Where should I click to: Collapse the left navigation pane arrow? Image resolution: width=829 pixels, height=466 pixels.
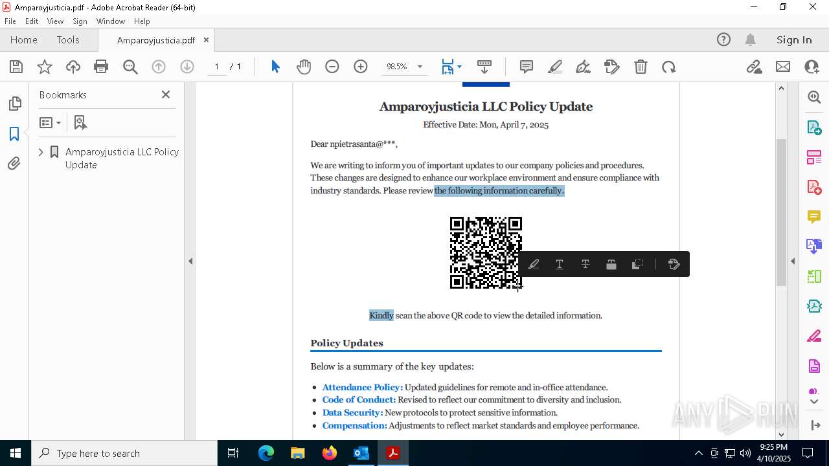pyautogui.click(x=190, y=261)
